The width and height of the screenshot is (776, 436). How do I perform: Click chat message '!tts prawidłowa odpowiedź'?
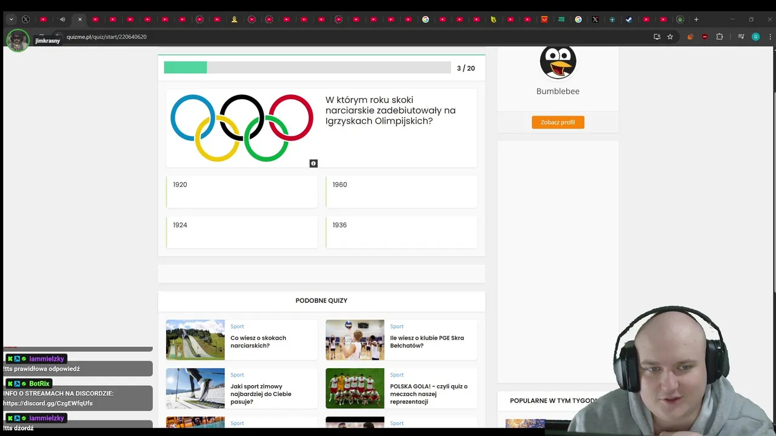click(41, 369)
